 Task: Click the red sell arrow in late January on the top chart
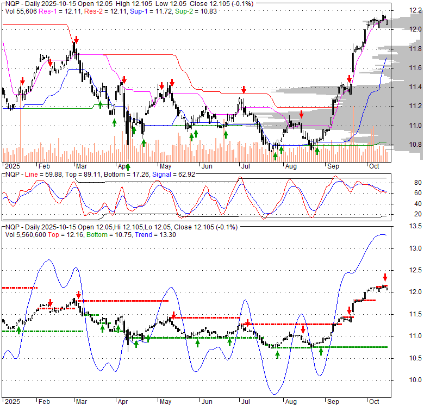[x=22, y=81]
